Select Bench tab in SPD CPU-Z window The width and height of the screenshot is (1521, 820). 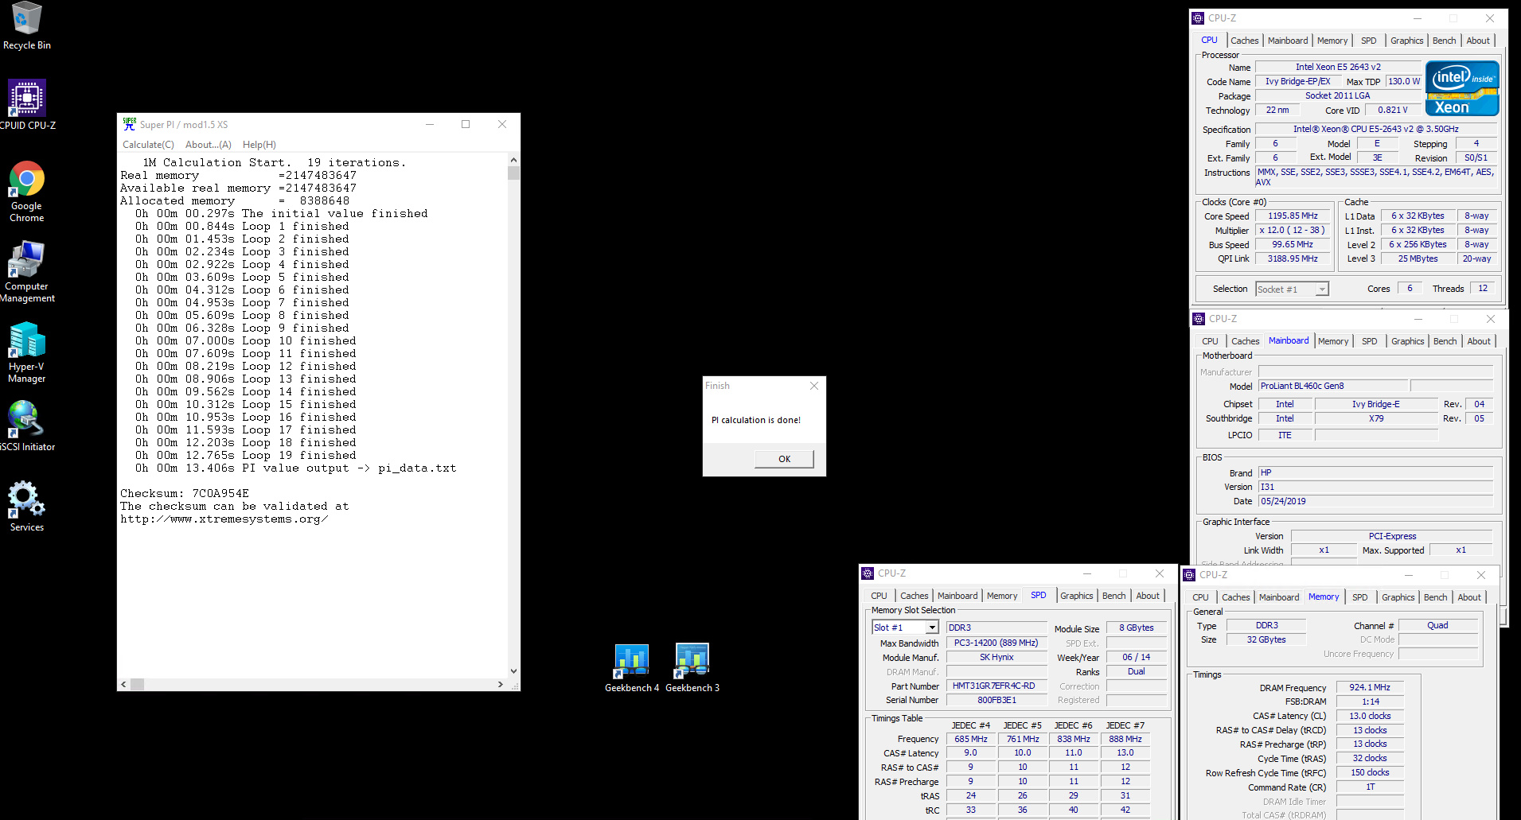[1113, 596]
